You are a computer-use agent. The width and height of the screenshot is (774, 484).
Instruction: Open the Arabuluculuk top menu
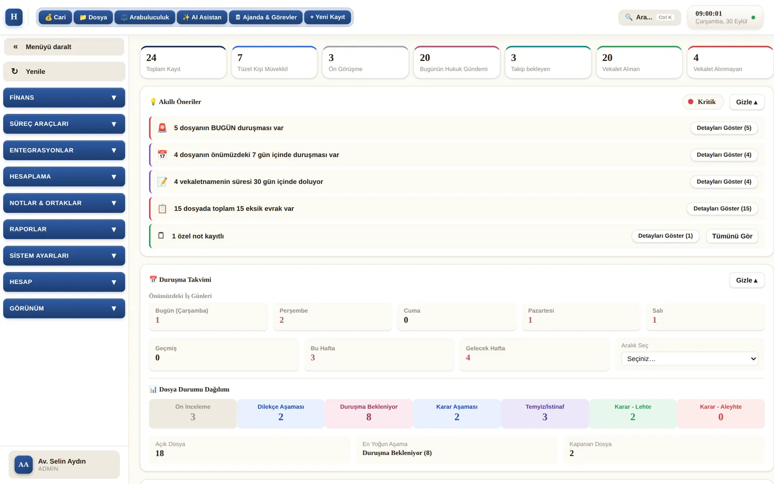[x=145, y=17]
